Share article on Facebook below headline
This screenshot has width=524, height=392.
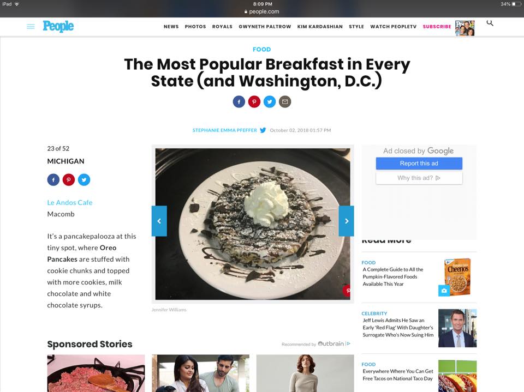pos(239,101)
